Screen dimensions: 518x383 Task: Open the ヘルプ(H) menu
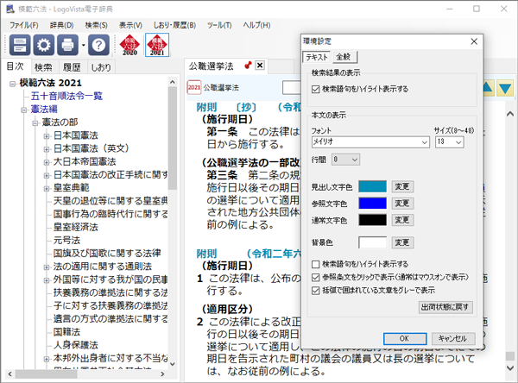[256, 25]
